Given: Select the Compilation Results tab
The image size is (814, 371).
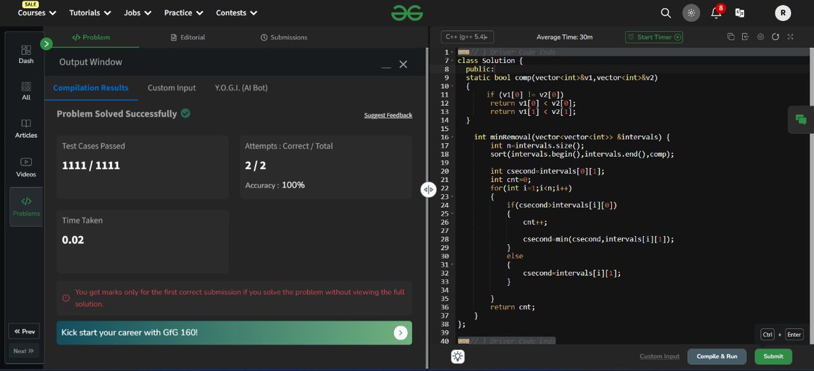Looking at the screenshot, I should (x=91, y=87).
